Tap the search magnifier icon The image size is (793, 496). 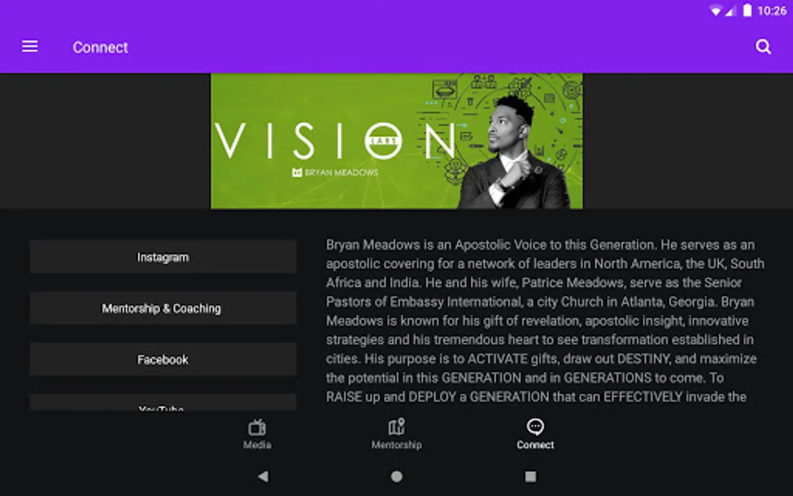(763, 47)
